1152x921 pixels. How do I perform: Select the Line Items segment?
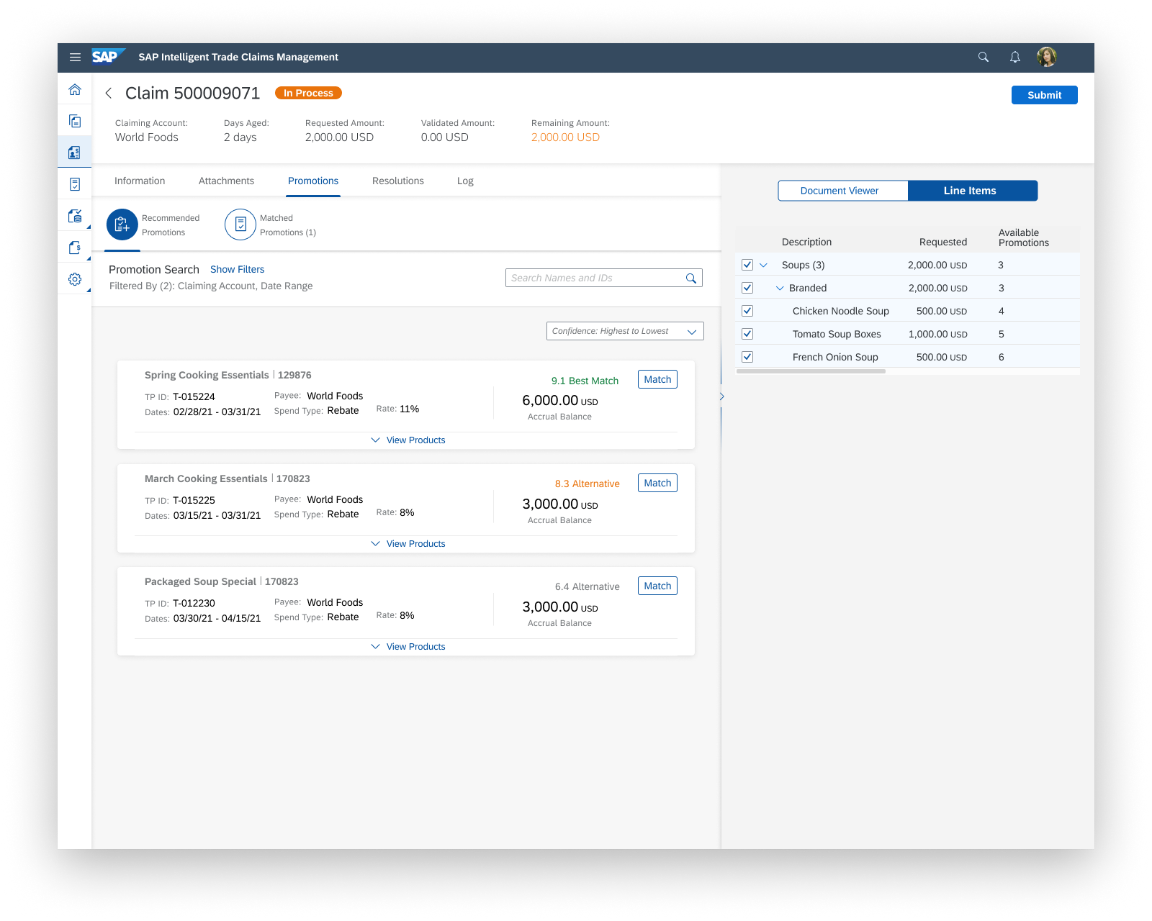(973, 191)
